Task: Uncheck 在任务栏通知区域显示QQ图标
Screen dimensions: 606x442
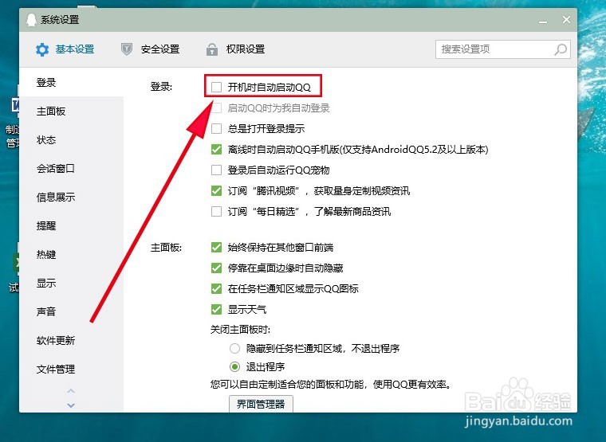Action: tap(216, 289)
